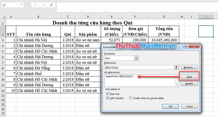Click the Reference input field
The image size is (218, 117).
coord(139,68)
